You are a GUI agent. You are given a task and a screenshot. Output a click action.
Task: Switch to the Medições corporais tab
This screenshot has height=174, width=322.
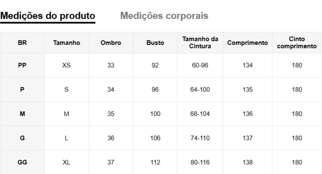tap(164, 16)
